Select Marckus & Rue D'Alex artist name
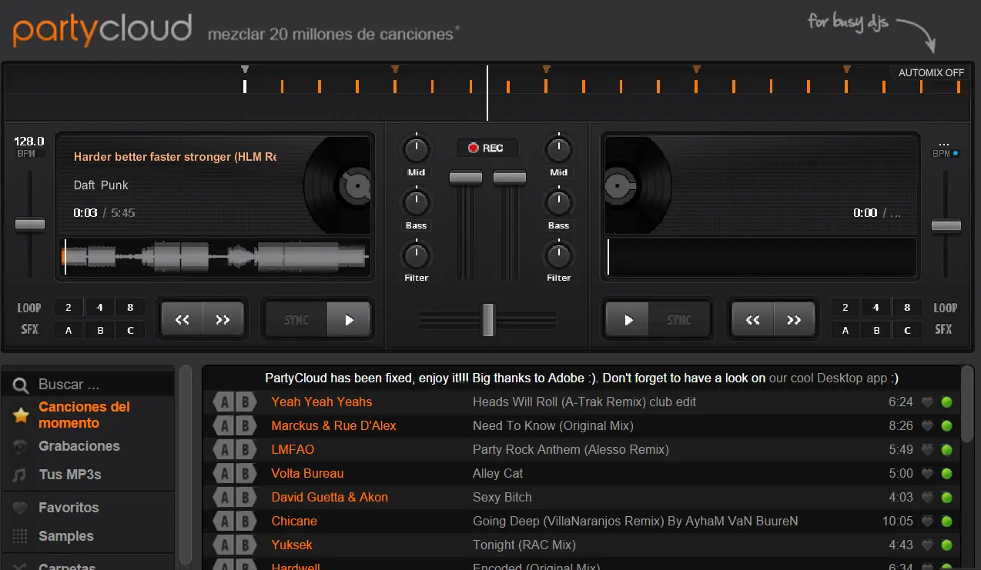The width and height of the screenshot is (981, 570). click(x=333, y=425)
